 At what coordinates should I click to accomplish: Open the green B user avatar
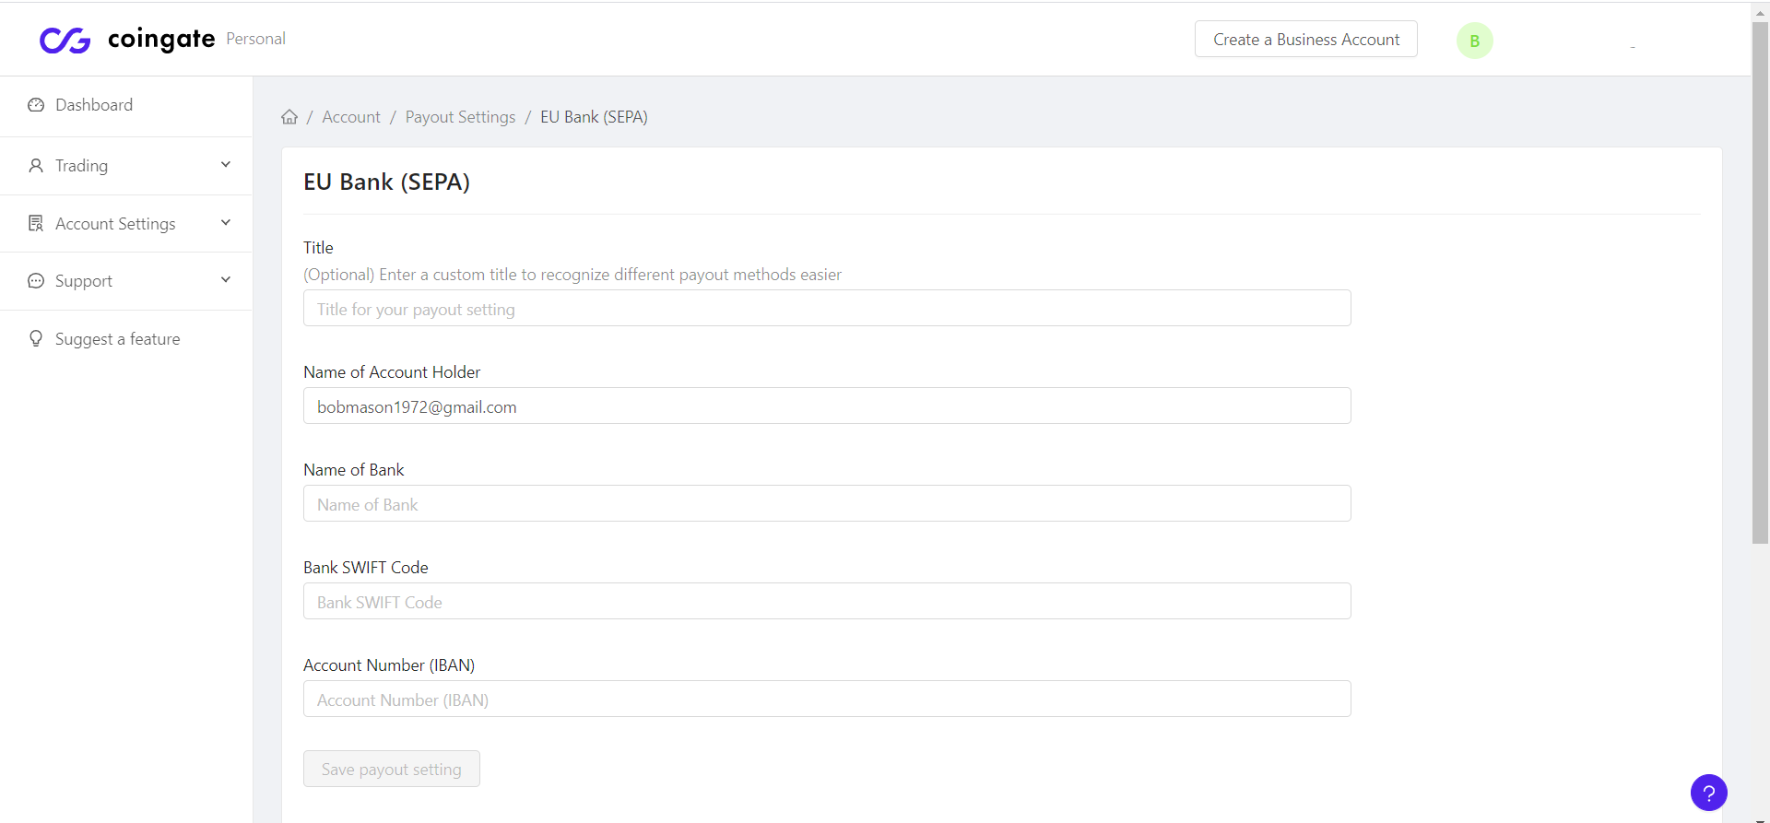tap(1474, 41)
